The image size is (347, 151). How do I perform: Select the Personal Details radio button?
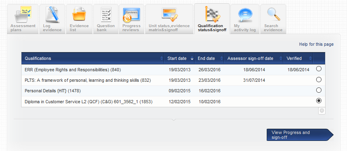coord(319,90)
